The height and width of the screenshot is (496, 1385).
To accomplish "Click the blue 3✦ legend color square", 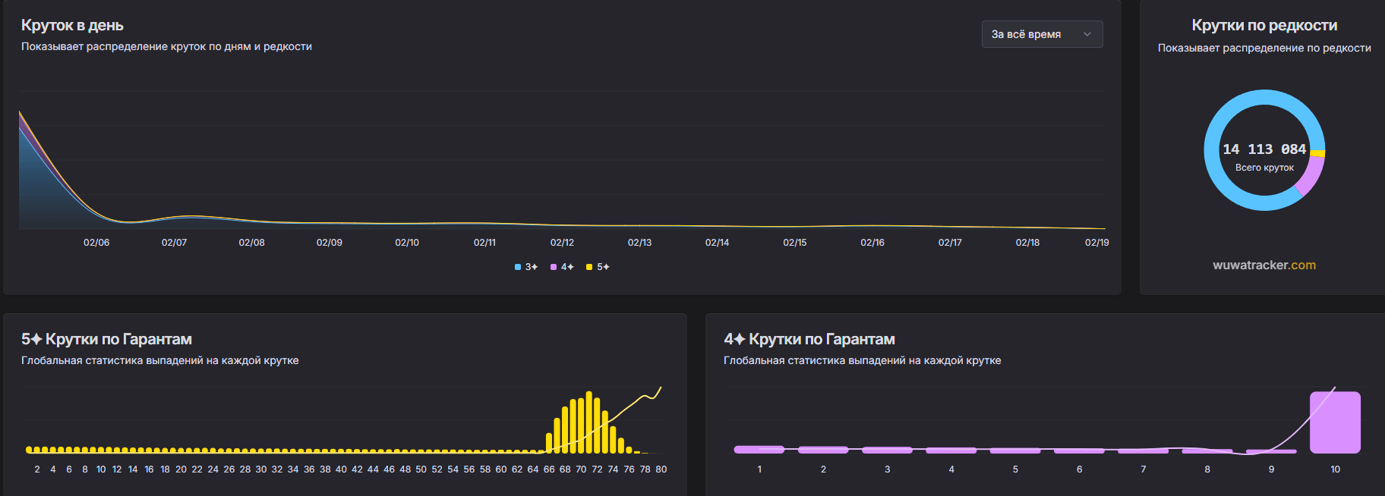I will [518, 267].
